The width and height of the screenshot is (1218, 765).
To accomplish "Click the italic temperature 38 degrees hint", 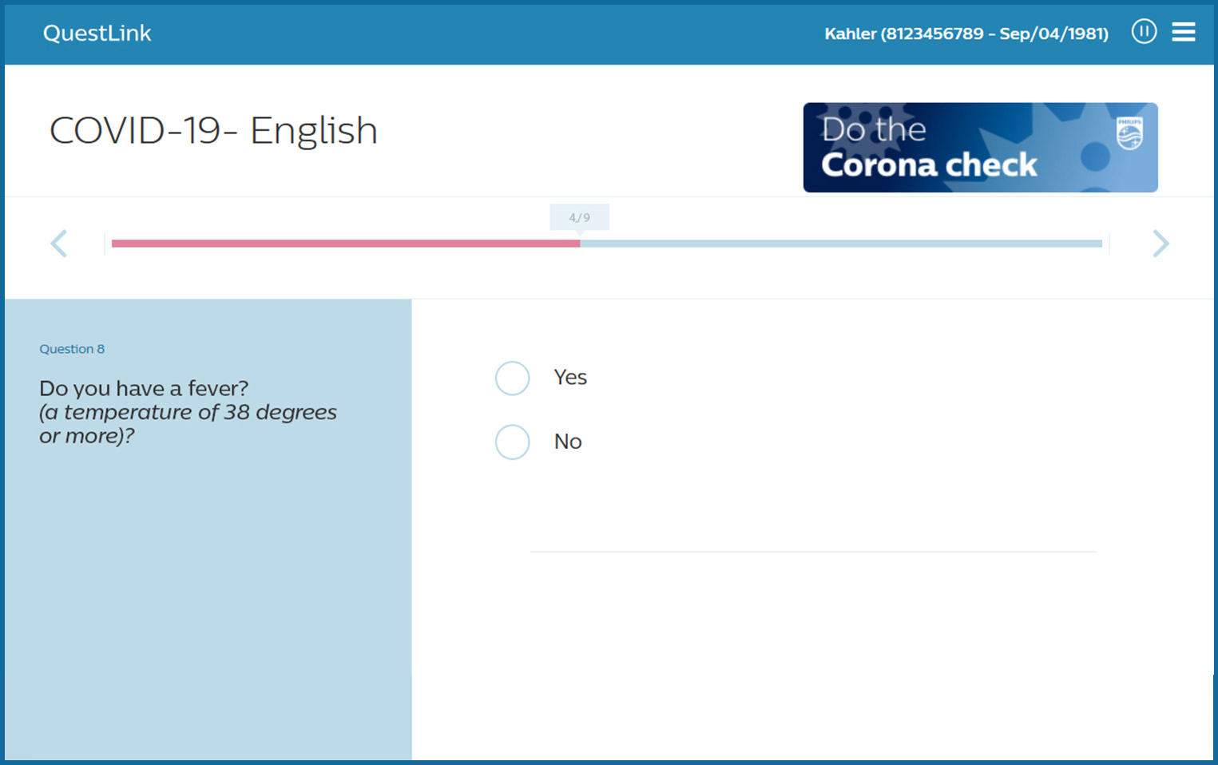I will pyautogui.click(x=188, y=424).
